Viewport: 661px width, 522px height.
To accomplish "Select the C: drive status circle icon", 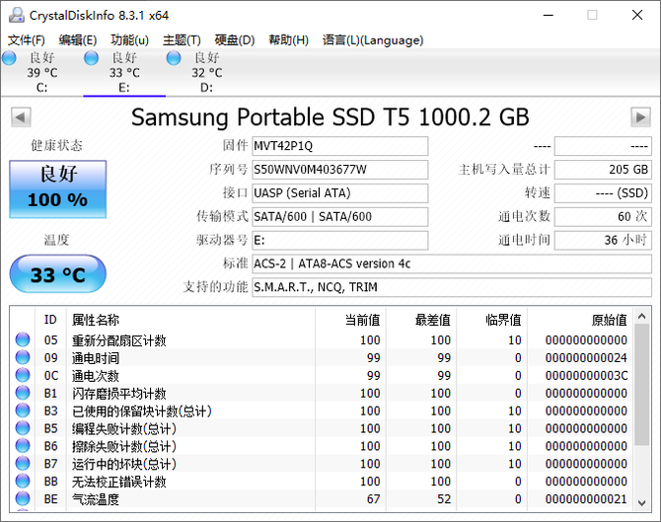I will [9, 58].
